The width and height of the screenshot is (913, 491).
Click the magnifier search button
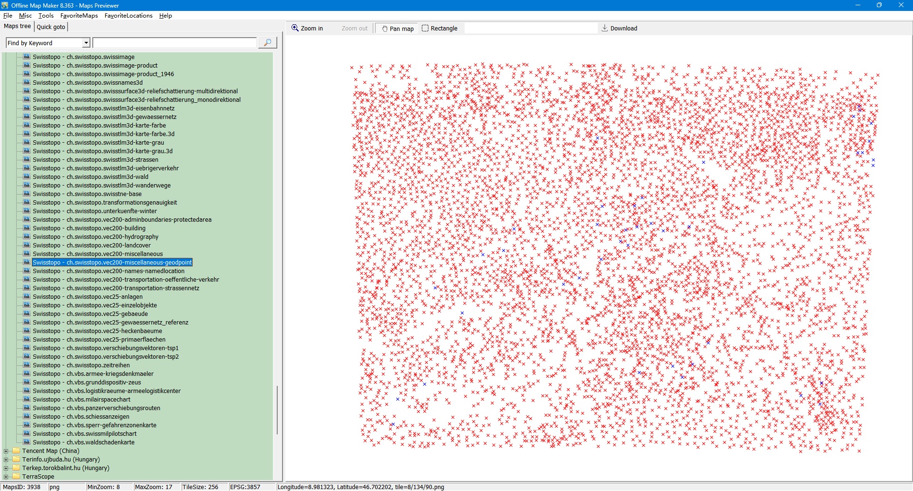(x=267, y=43)
